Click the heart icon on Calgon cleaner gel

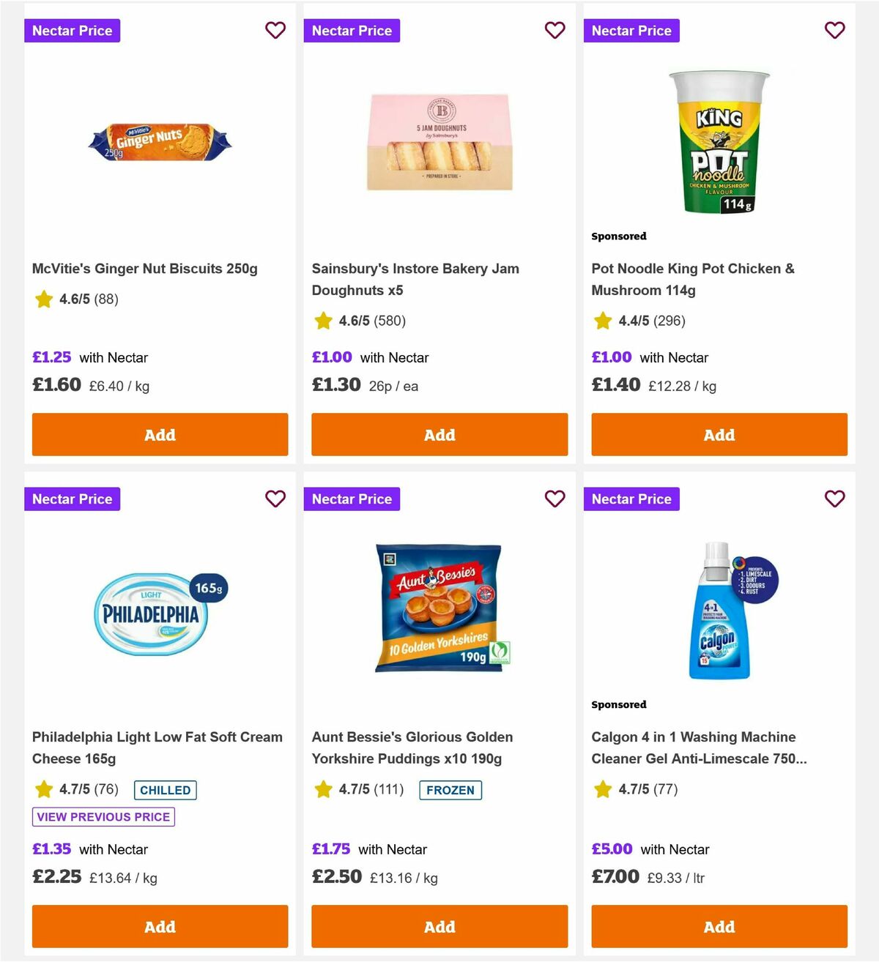click(x=835, y=499)
